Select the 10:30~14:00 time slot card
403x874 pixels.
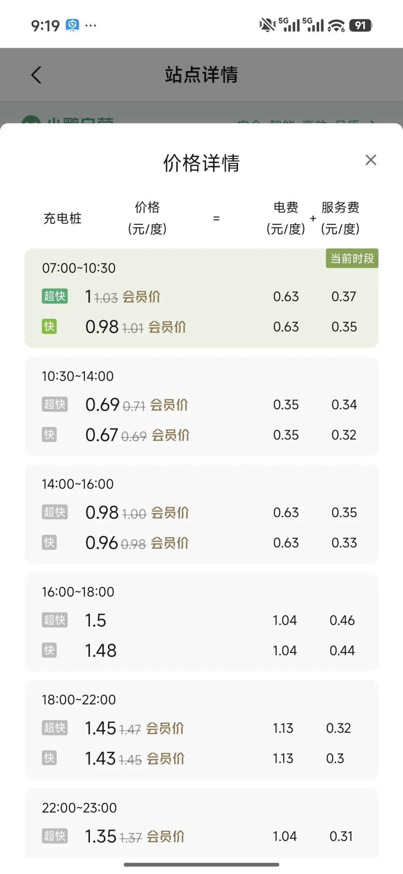(201, 406)
